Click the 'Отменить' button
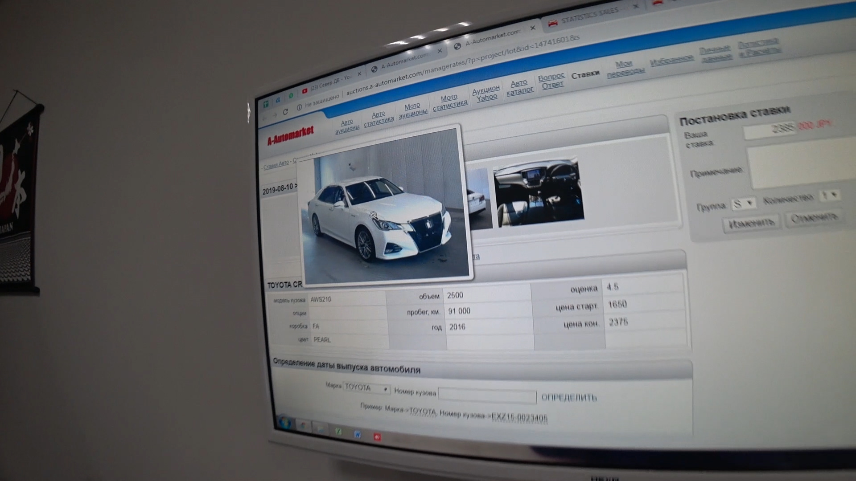The image size is (856, 481). pyautogui.click(x=814, y=218)
